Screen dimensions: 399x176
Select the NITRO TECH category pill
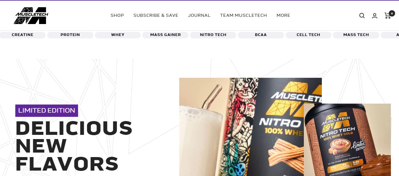coord(213,35)
